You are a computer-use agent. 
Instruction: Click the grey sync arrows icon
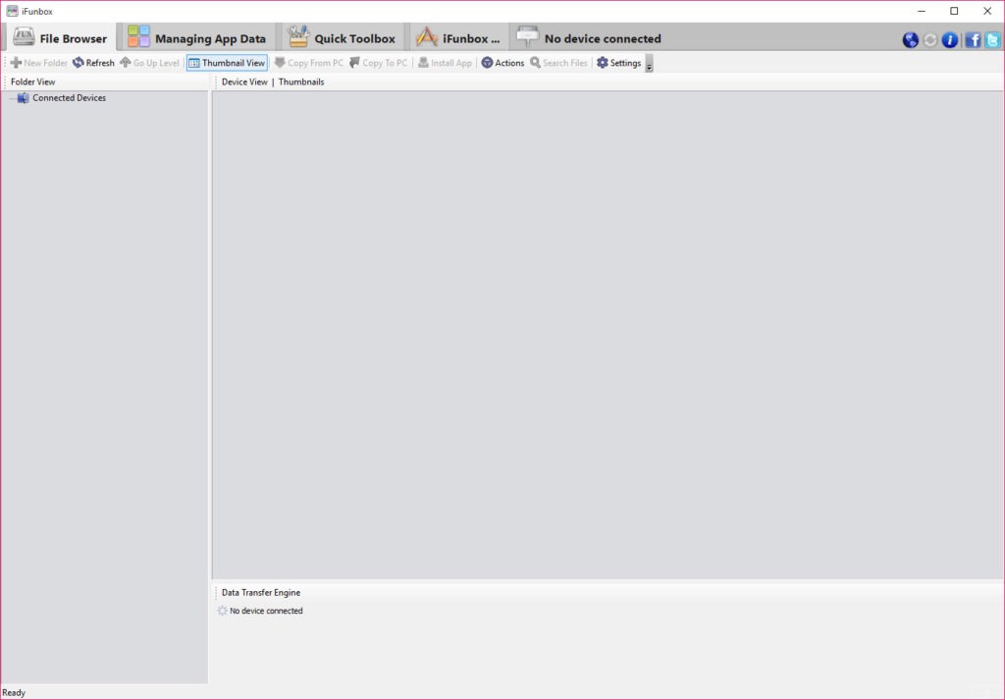pyautogui.click(x=930, y=39)
